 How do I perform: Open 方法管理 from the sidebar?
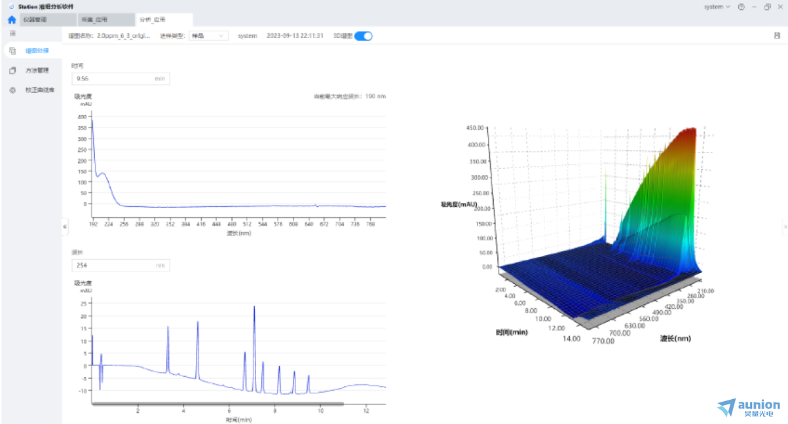[37, 71]
